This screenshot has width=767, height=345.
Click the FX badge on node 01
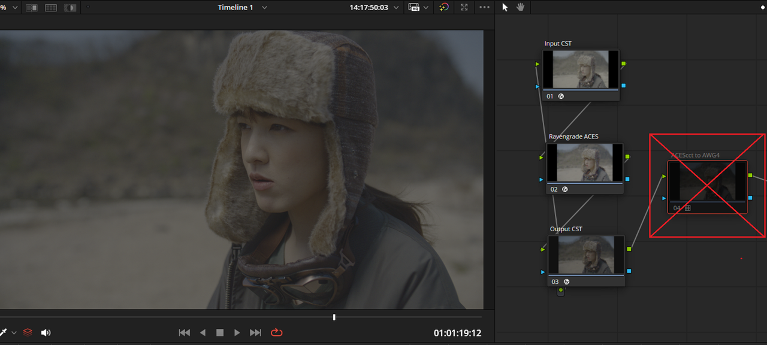pyautogui.click(x=561, y=96)
